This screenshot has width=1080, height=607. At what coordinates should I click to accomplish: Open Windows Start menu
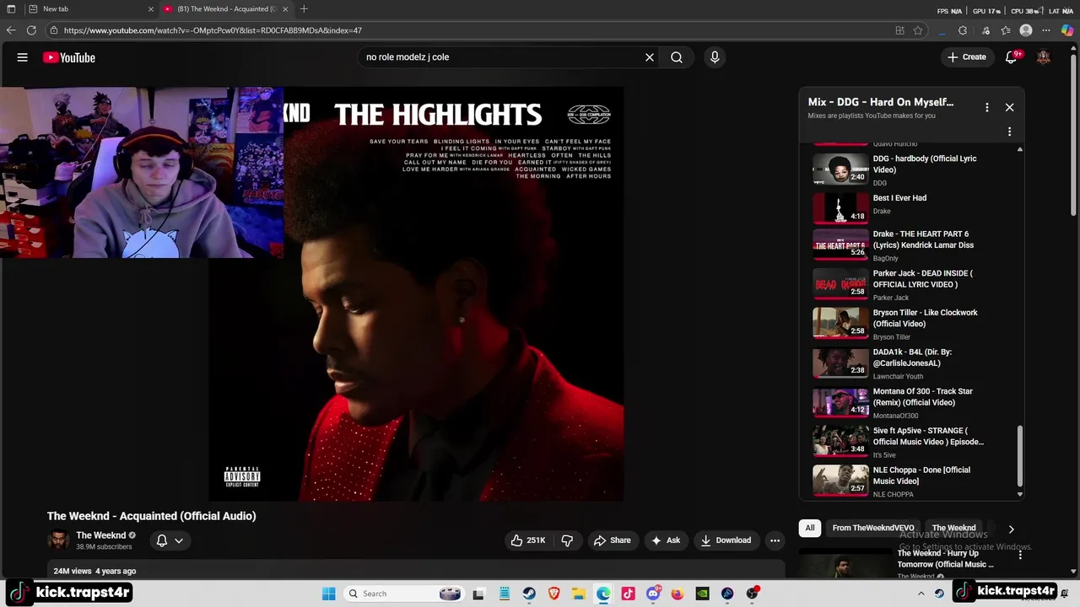point(328,594)
